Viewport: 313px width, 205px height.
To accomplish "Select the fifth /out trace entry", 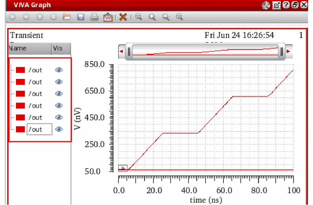I will click(35, 117).
